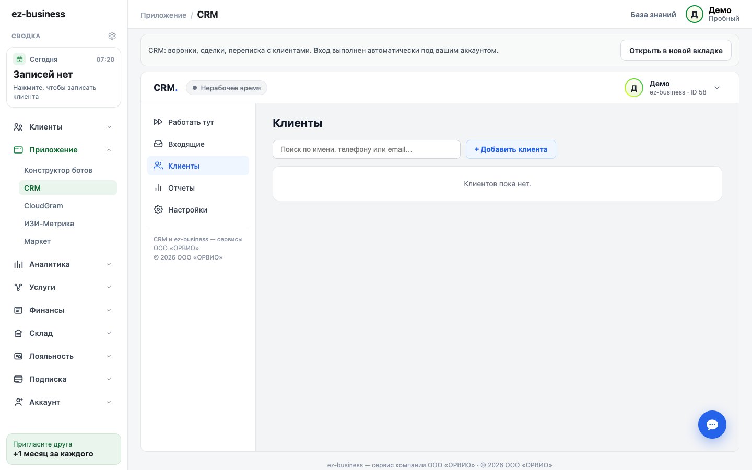Click the calendar icon beside Сегодня

coord(19,59)
